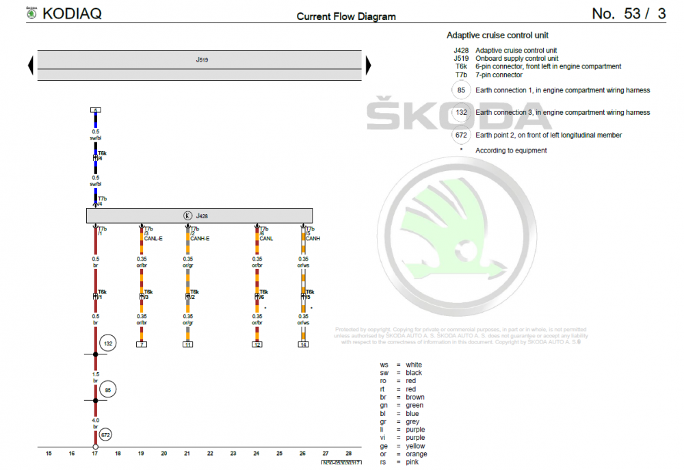Click the CANL pin label at T7b/6

point(266,239)
